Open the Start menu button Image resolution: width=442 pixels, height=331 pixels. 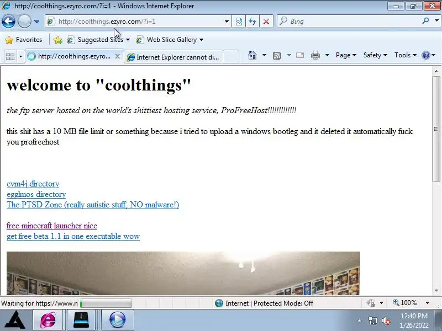point(15,320)
